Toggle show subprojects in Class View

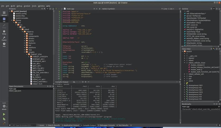(x=214, y=49)
